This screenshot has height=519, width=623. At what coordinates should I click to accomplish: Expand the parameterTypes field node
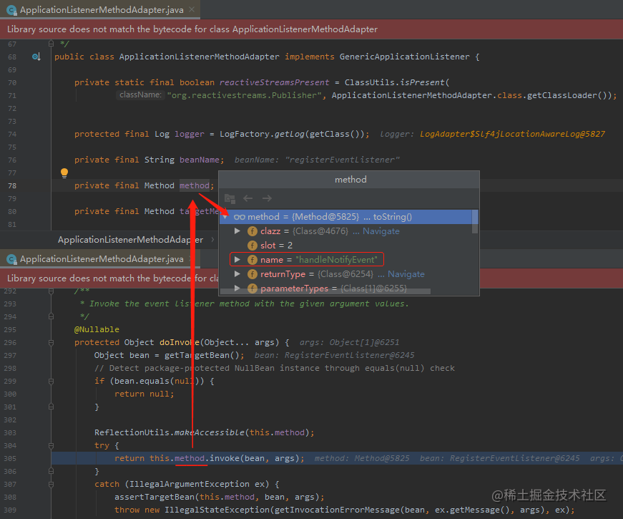[237, 288]
